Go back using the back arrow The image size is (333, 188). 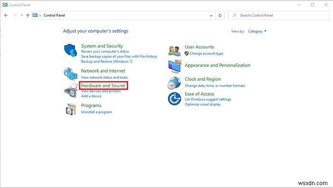6,15
